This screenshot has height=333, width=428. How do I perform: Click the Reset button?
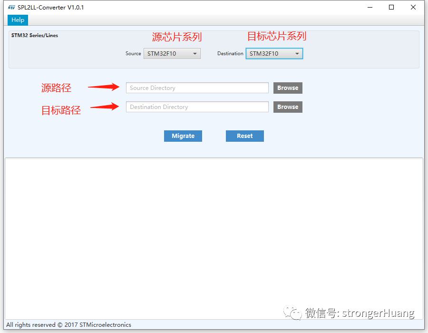click(x=245, y=136)
